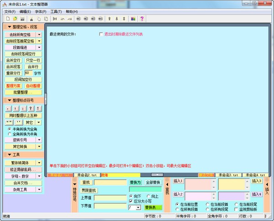This screenshot has height=221, width=274.
Task: Enable 退出时清除最近文件列表 checkbox
Action: tap(101, 34)
